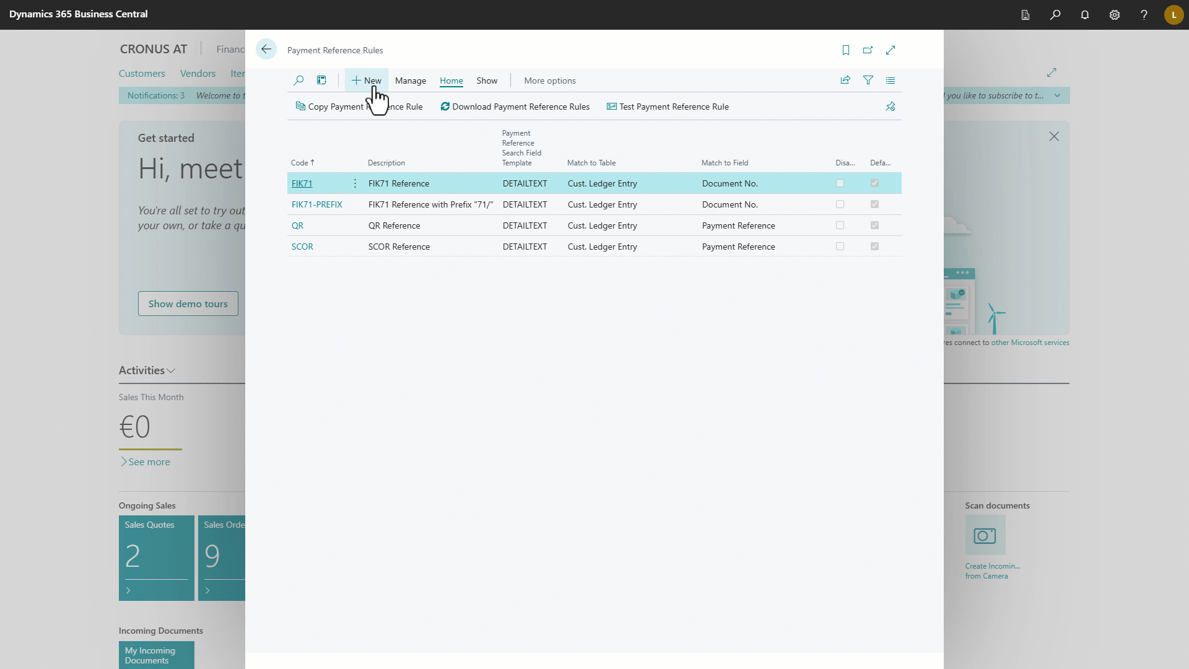Open Customers in the background navigation
The image size is (1189, 669).
pyautogui.click(x=142, y=73)
